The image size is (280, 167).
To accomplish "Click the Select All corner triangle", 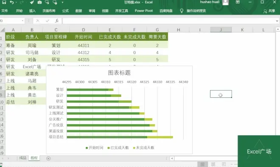I will coord(3,30).
